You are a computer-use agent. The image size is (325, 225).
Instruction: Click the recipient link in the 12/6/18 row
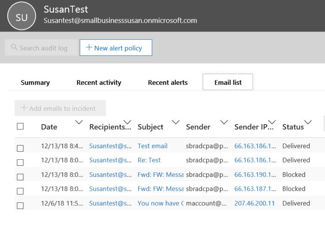pos(110,203)
